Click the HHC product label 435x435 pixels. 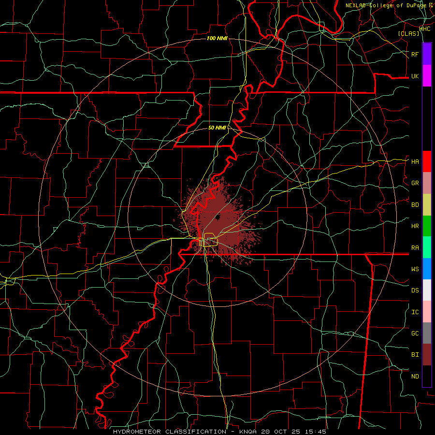tap(424, 29)
